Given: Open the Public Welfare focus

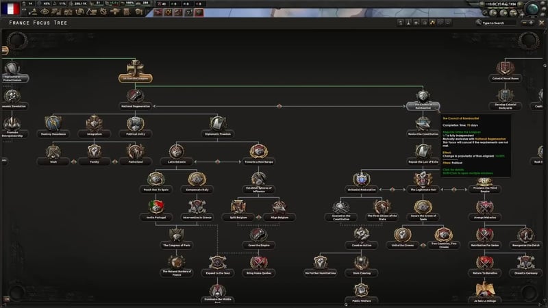Looking at the screenshot, I should click(x=362, y=294).
